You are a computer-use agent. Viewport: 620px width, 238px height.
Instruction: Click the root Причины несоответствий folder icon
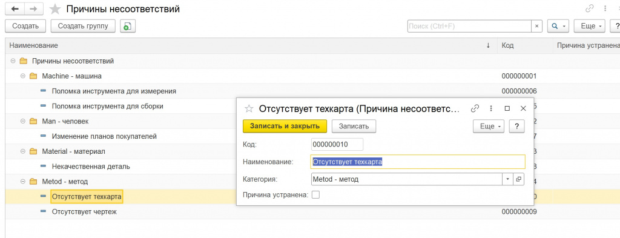click(x=24, y=61)
